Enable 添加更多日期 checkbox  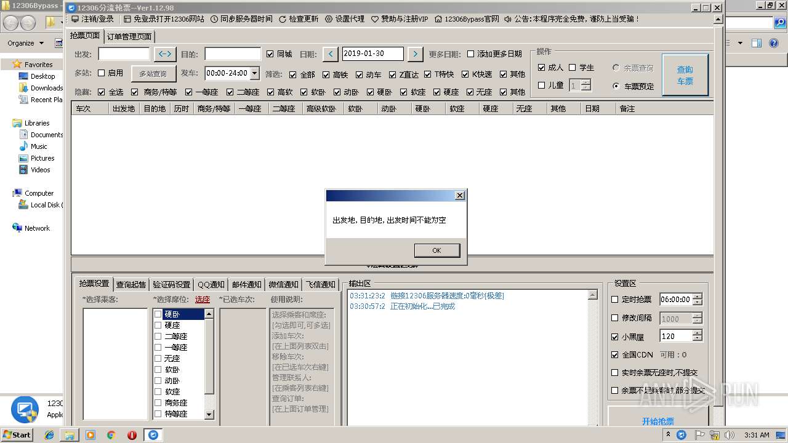point(471,54)
